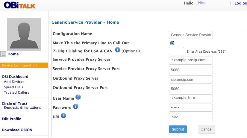Click Edit Profile in sidebar
Viewport: 247px width, 138px height.
click(11, 119)
